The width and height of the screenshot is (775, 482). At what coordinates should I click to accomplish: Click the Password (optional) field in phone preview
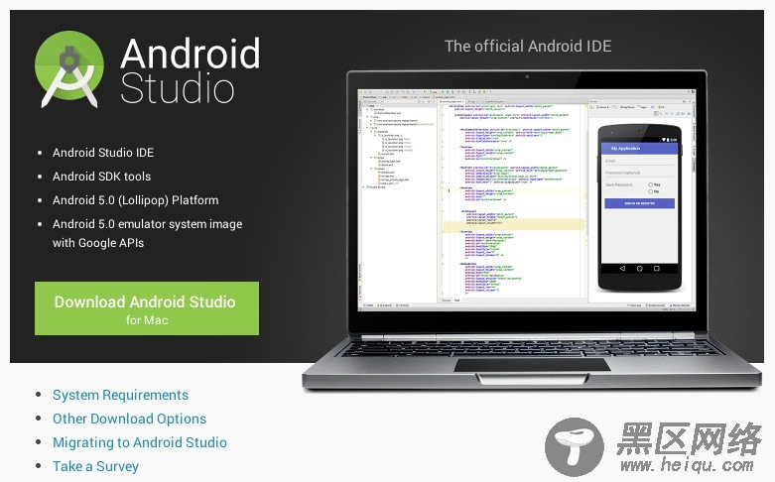[x=640, y=173]
